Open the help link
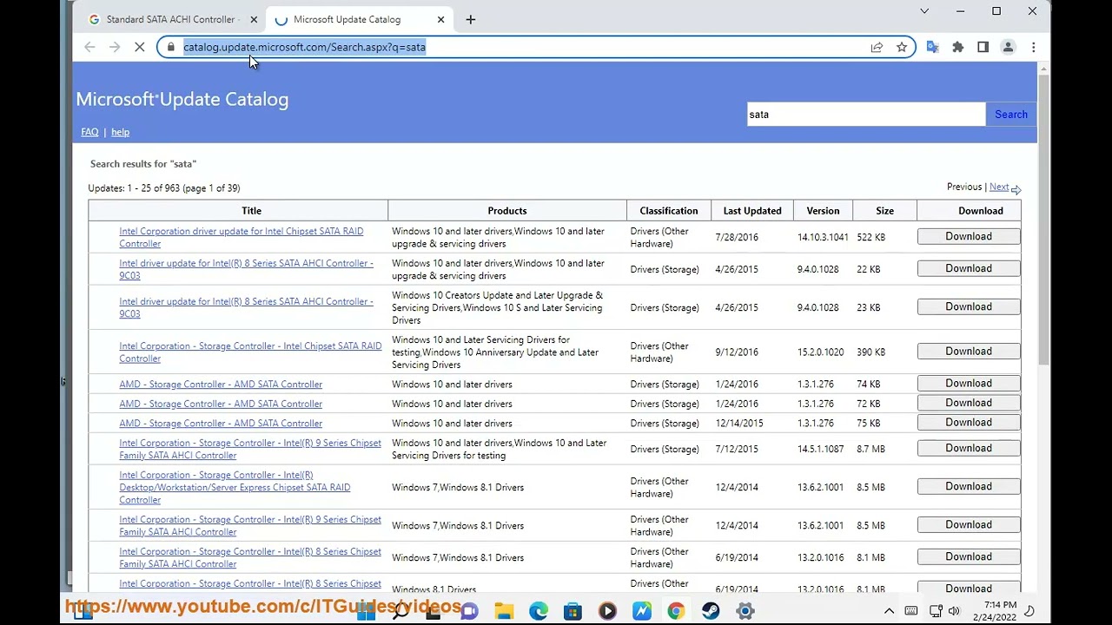 coord(120,132)
